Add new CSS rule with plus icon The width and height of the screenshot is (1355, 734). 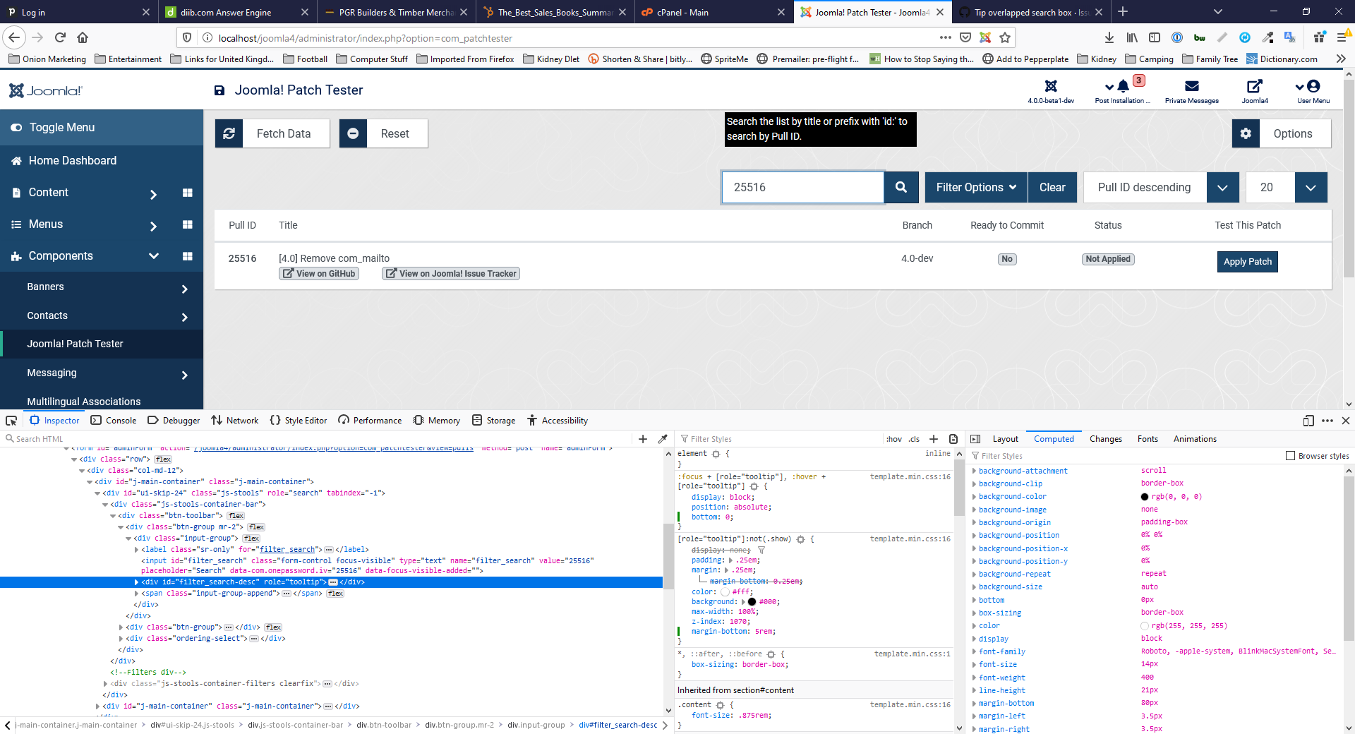[x=934, y=439]
